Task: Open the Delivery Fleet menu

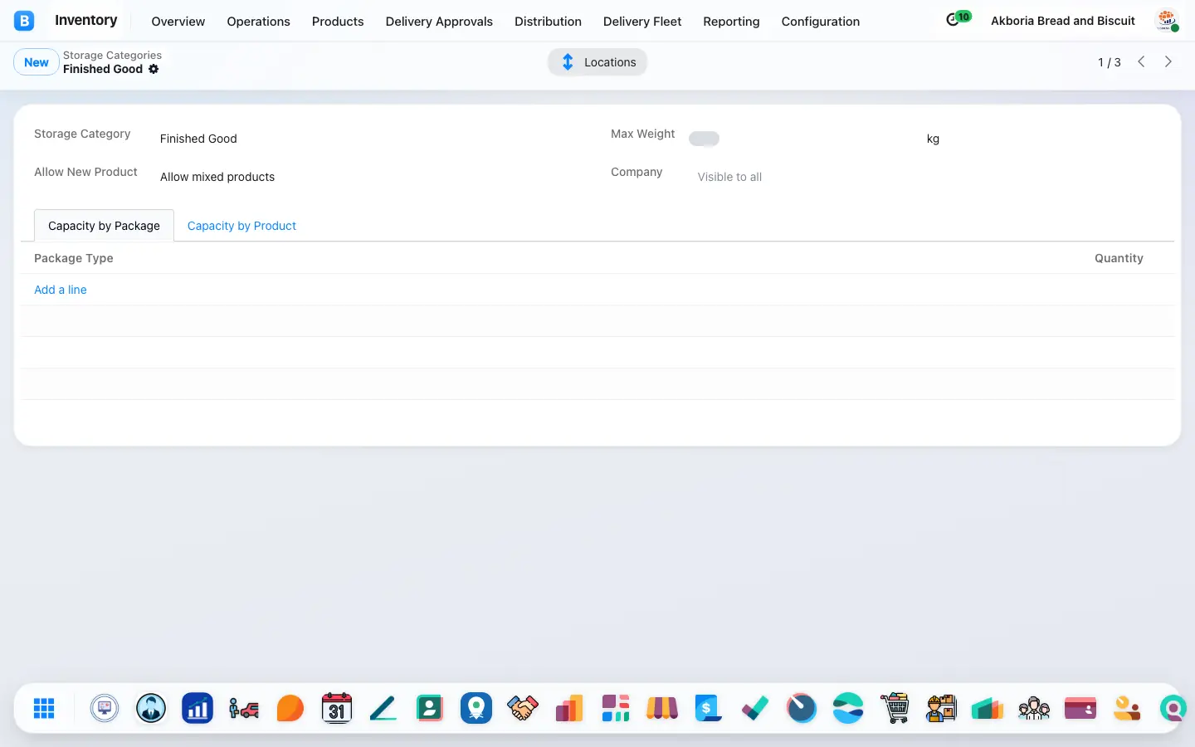Action: point(642,22)
